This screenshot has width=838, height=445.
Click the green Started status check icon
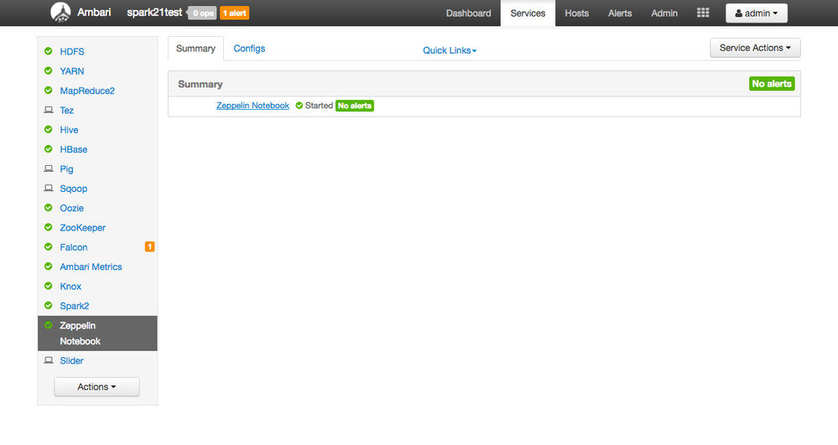(x=299, y=106)
